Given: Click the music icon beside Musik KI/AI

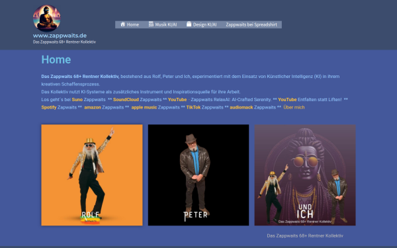Looking at the screenshot, I should pos(151,24).
